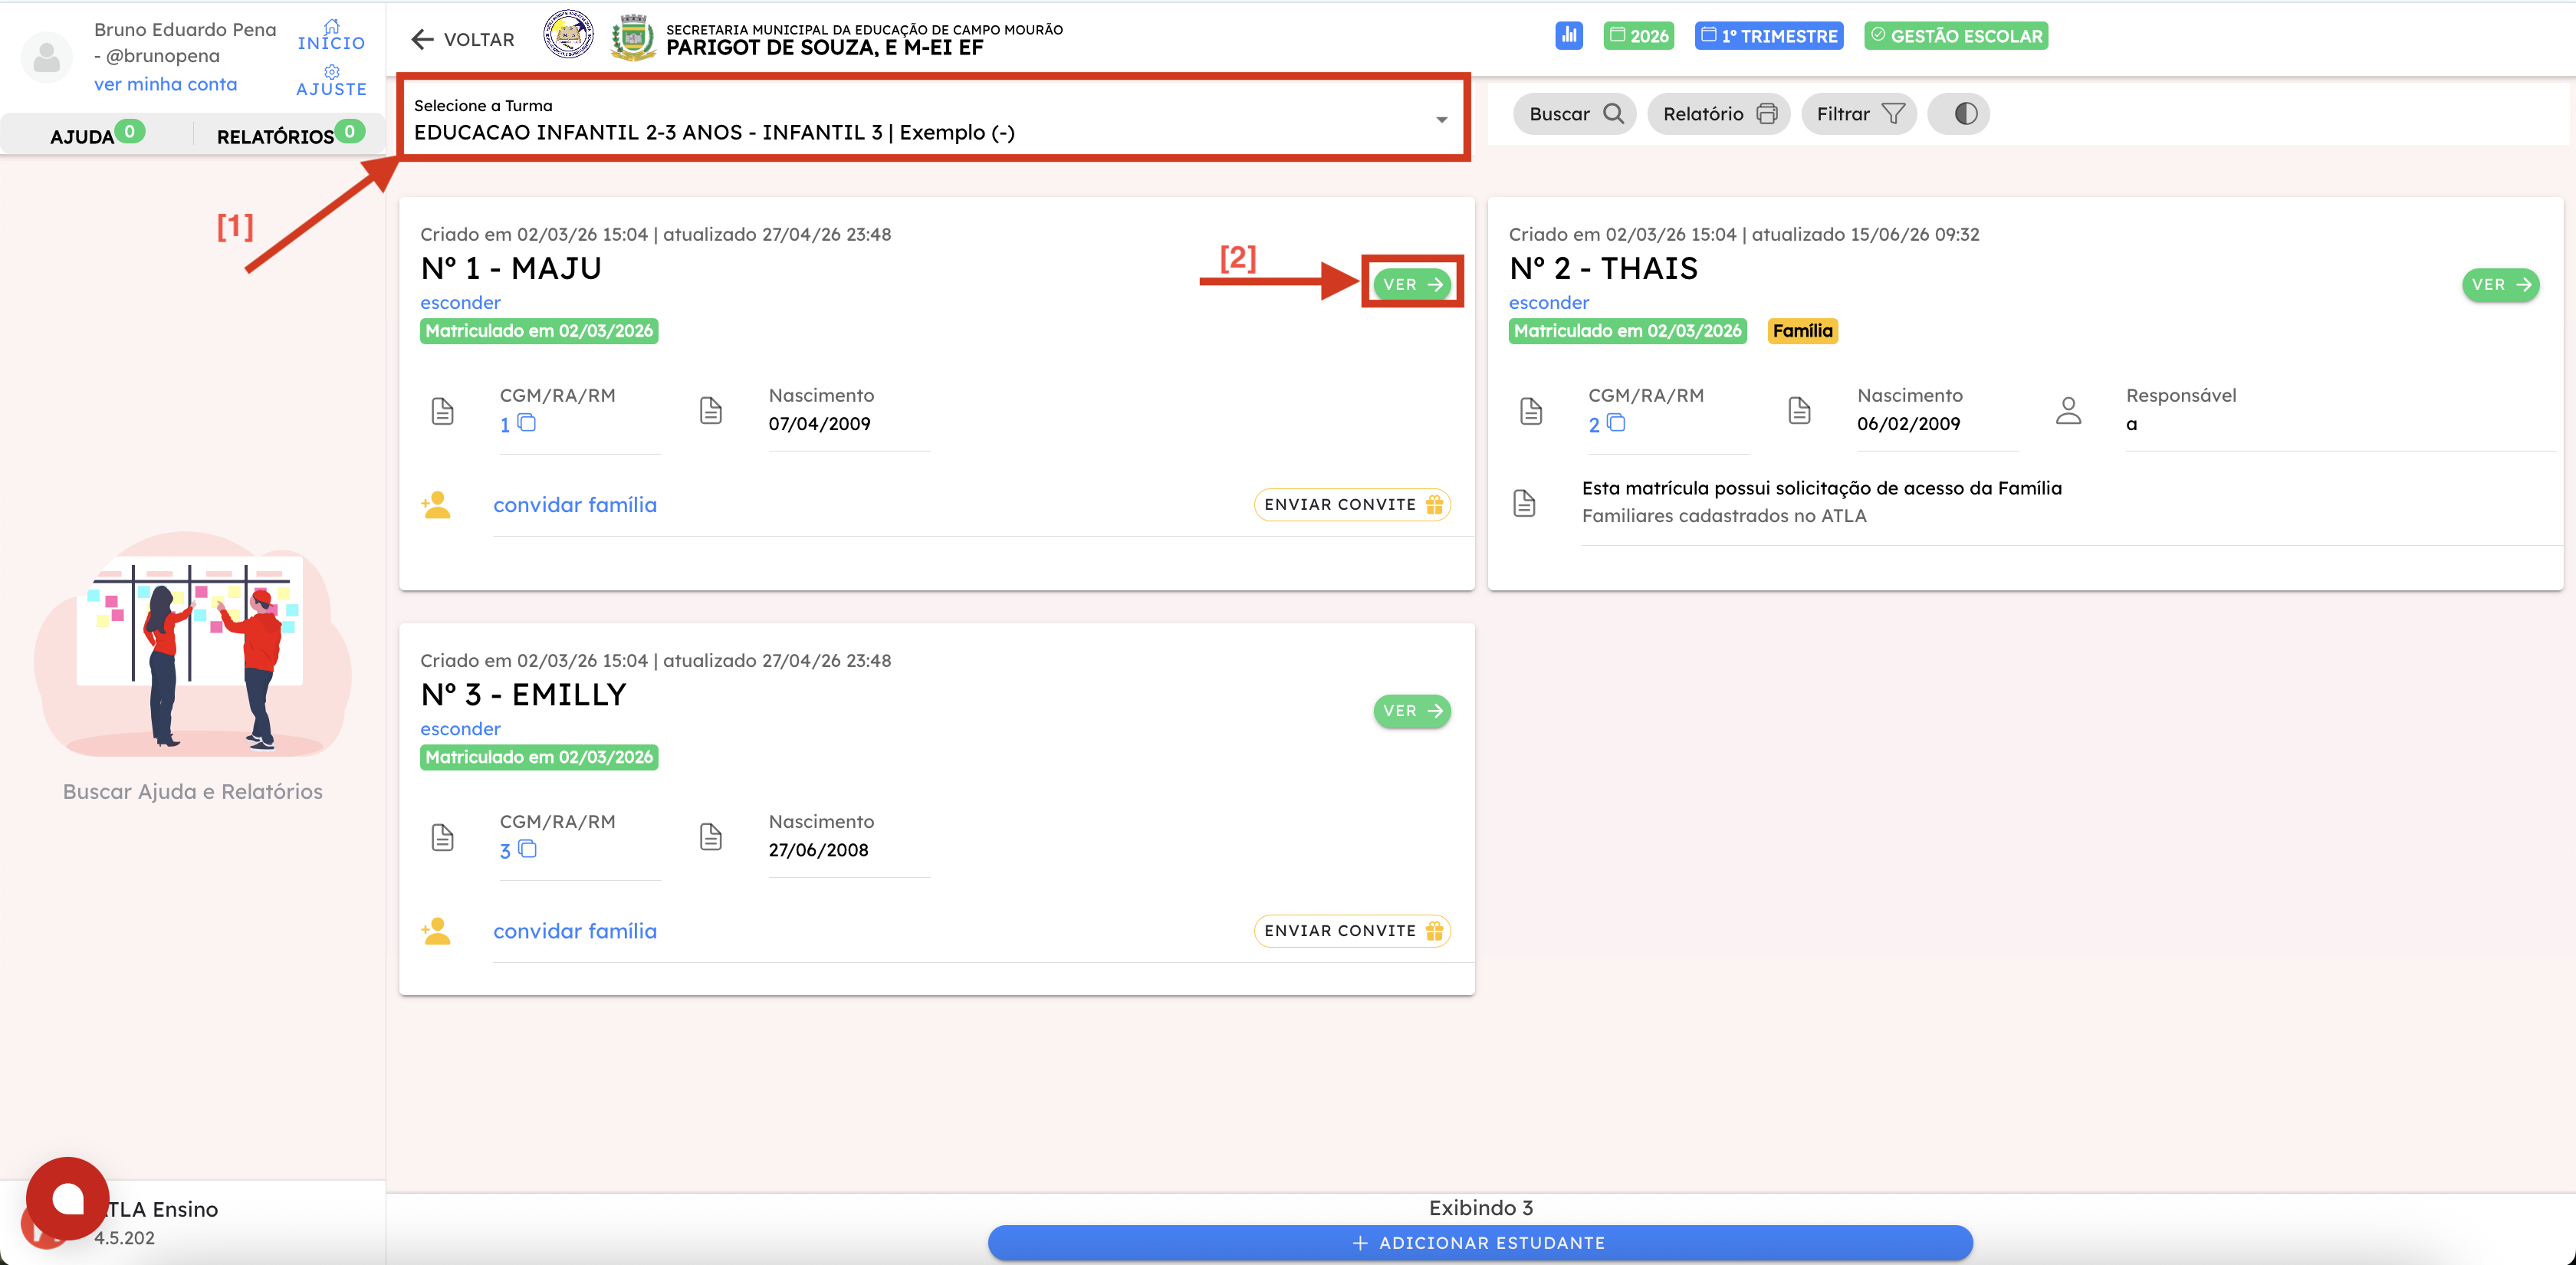The height and width of the screenshot is (1265, 2576).
Task: View student THAIS with VER button
Action: tap(2501, 284)
